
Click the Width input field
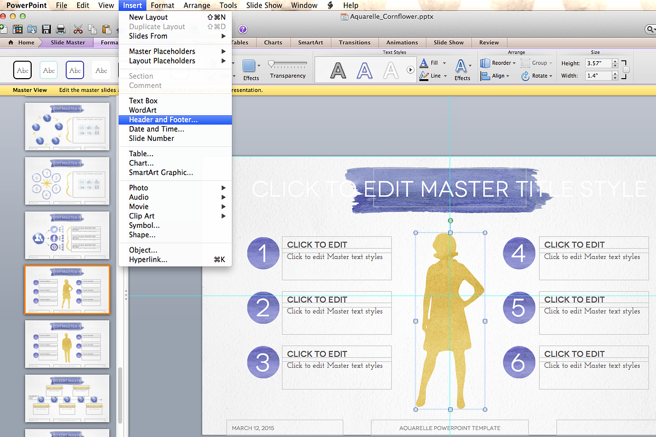pyautogui.click(x=598, y=76)
